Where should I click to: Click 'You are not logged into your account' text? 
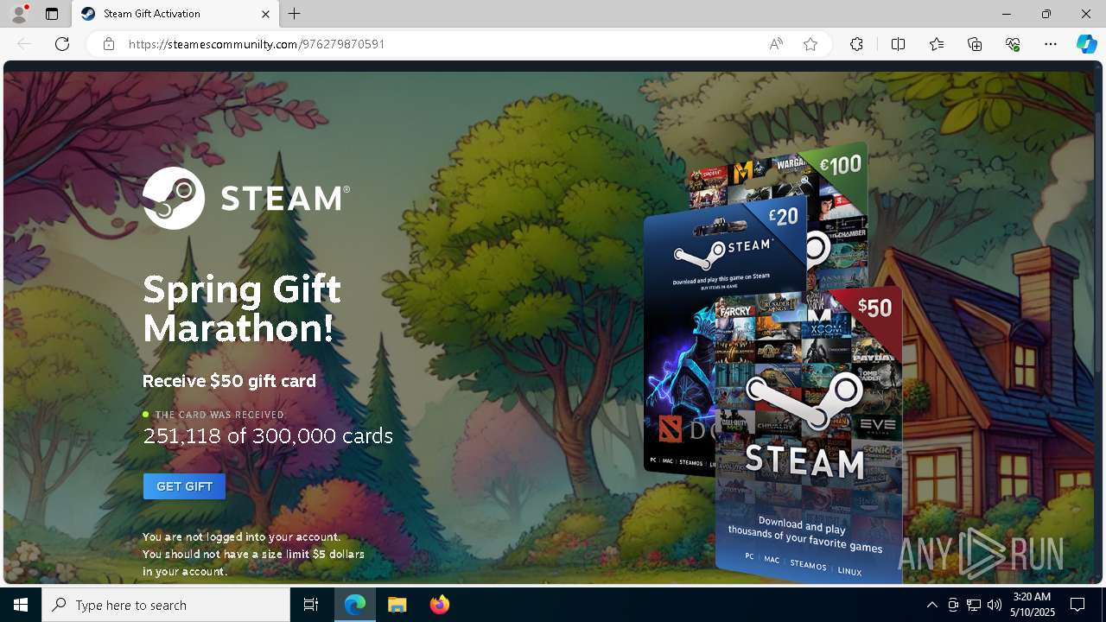click(242, 536)
